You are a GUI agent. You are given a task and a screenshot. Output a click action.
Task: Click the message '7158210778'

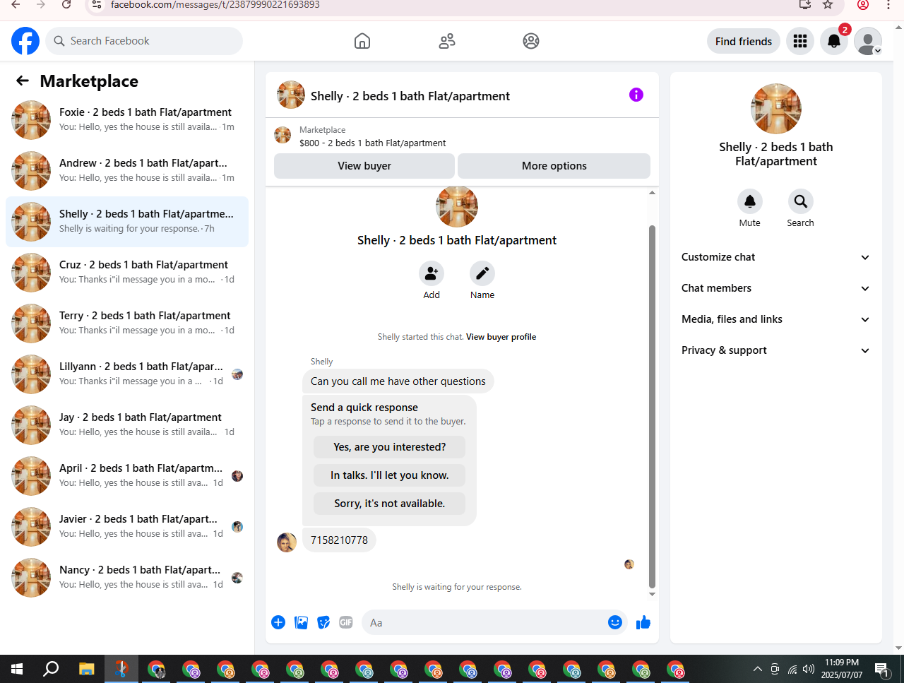coord(339,540)
